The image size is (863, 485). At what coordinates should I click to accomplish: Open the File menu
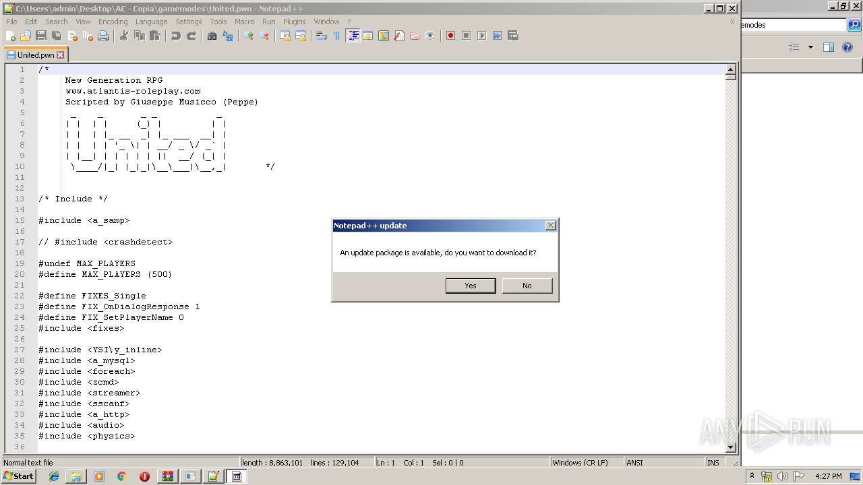11,22
